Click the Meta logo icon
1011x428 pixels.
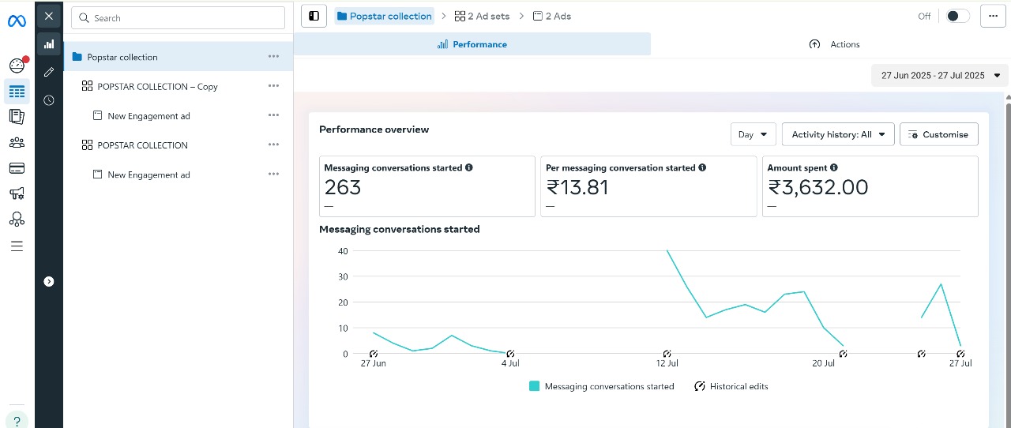(17, 21)
